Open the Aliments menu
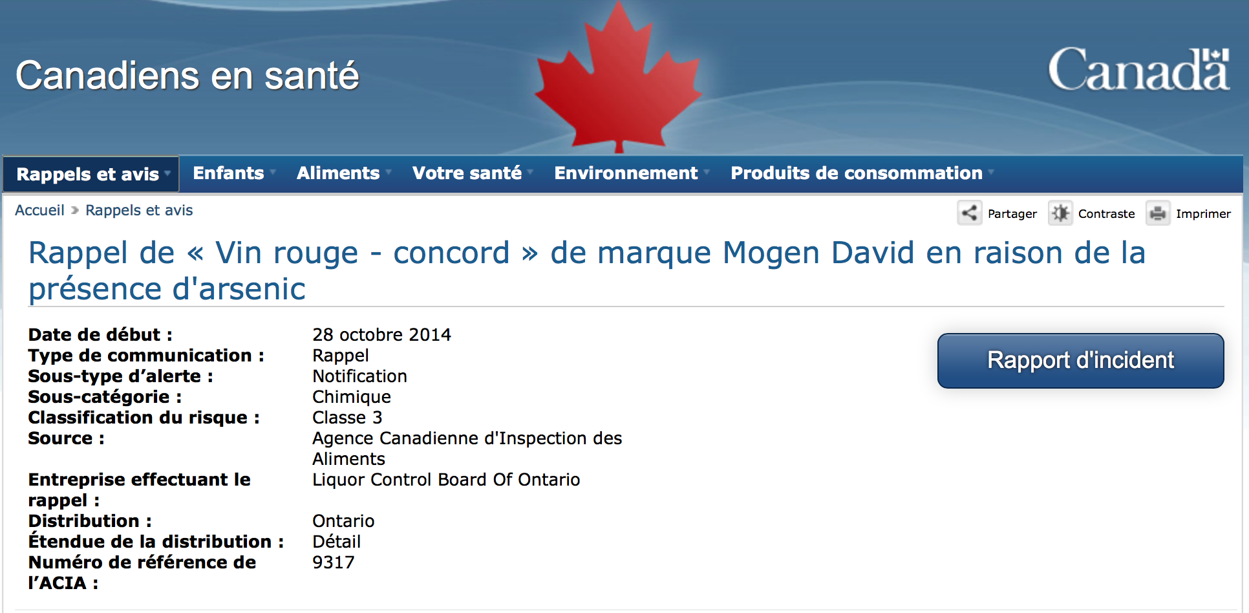The width and height of the screenshot is (1249, 613). 338,173
